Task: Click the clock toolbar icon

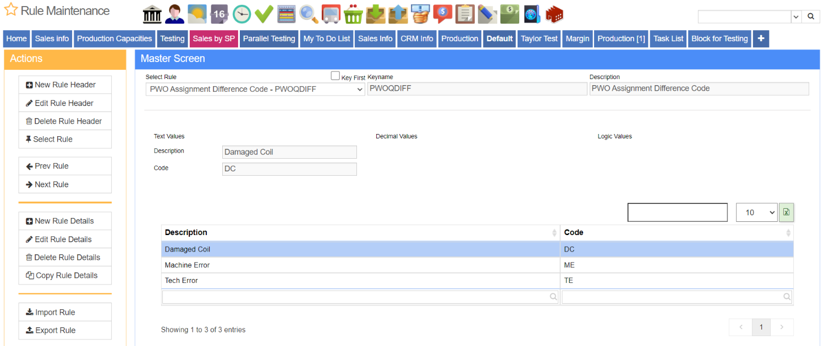Action: click(x=241, y=14)
